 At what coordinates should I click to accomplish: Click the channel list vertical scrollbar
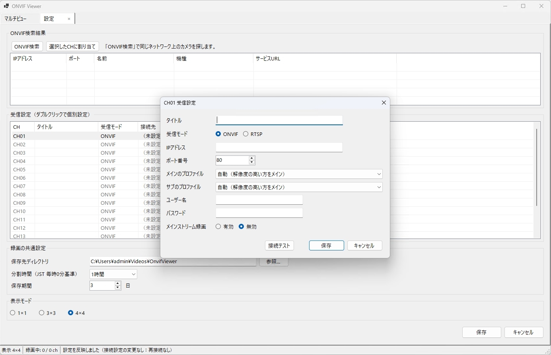pyautogui.click(x=537, y=167)
